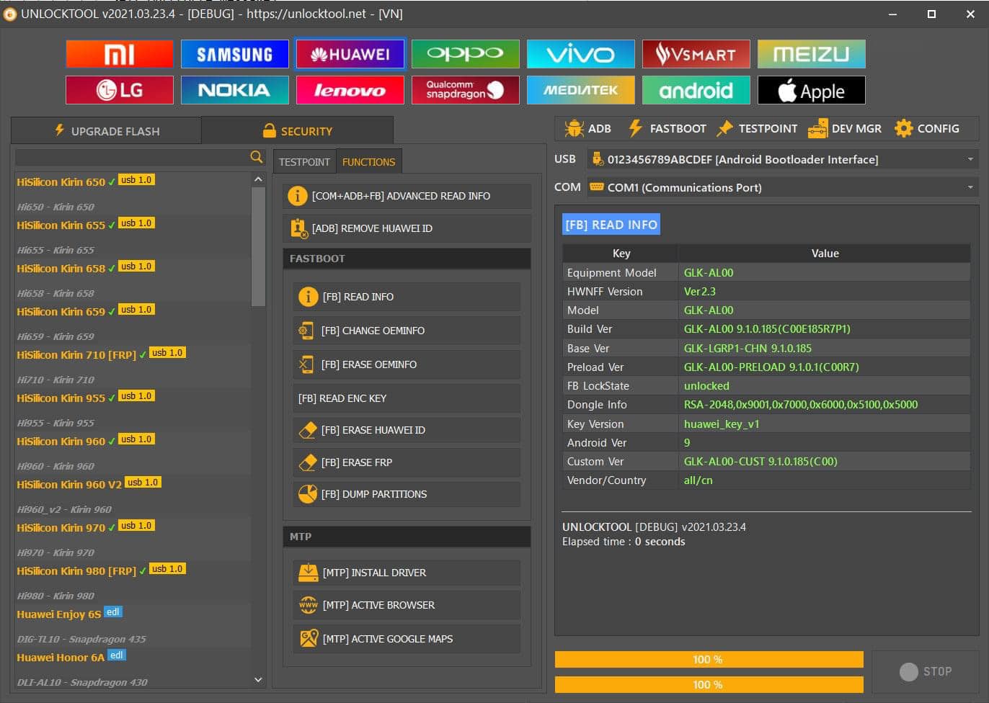This screenshot has height=703, width=989.
Task: Open the Functions sub-tab
Action: (368, 162)
